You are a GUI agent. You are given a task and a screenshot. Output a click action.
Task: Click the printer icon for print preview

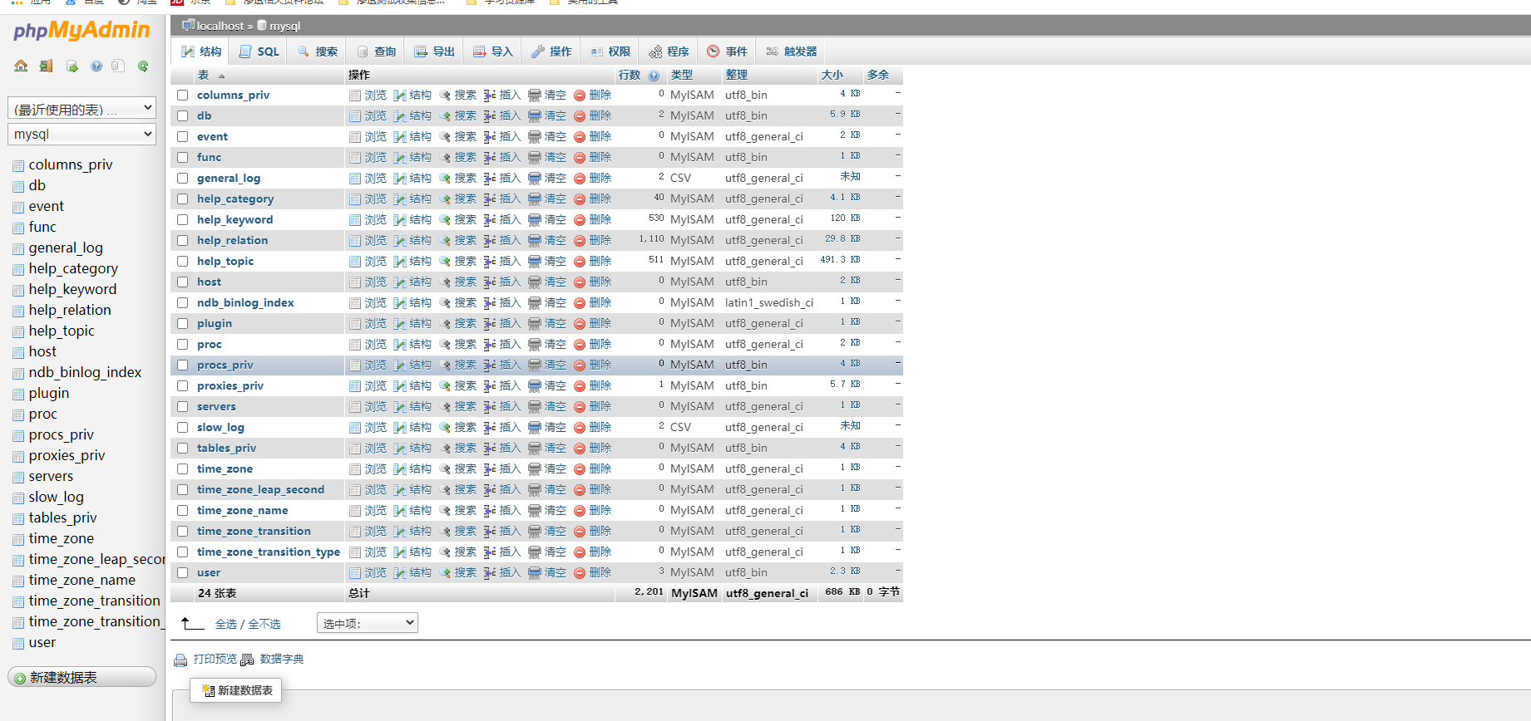pyautogui.click(x=180, y=660)
